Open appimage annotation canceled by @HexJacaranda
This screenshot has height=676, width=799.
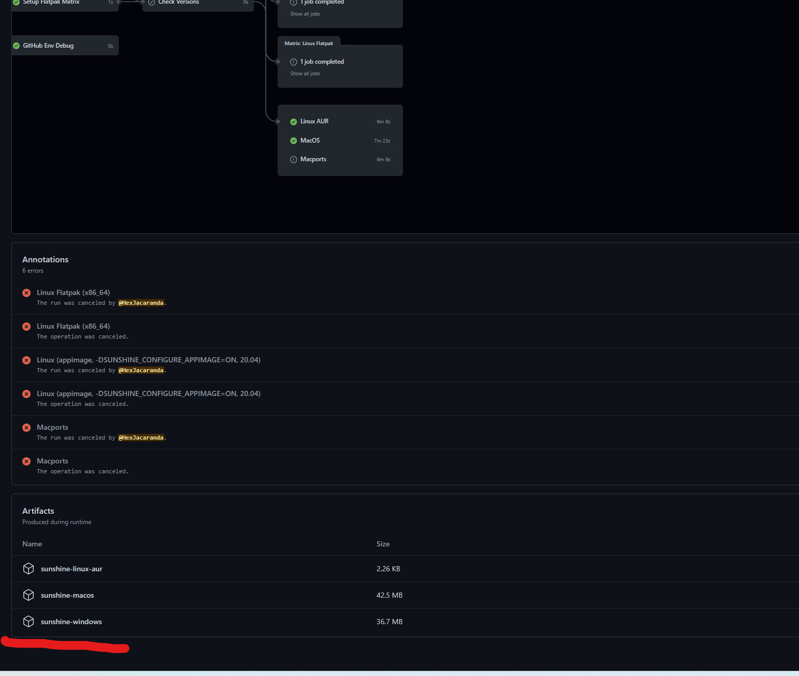coord(148,360)
